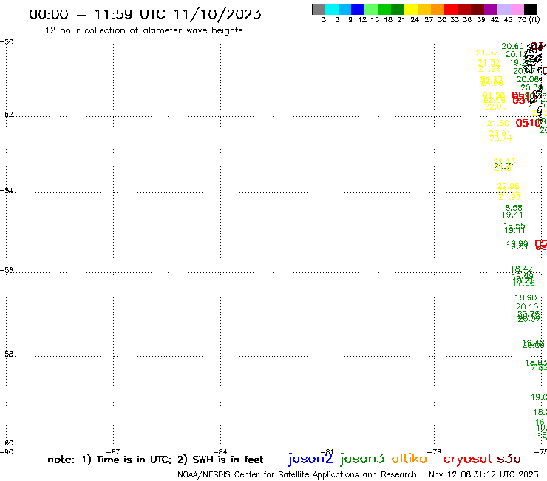
Task: Click the red 'cryosat' satellite label
Action: 468,459
